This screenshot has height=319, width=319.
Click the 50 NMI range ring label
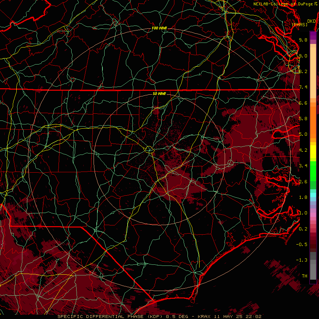159,94
